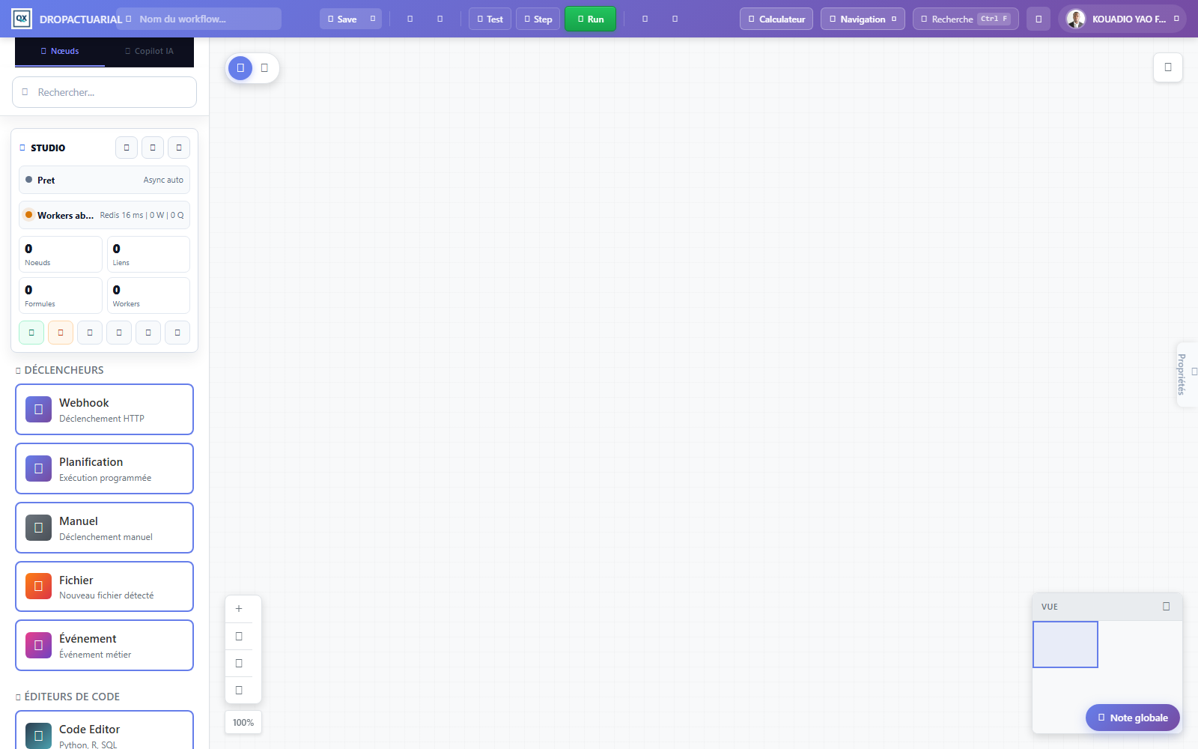Click the orange-tinted Studio action button
The height and width of the screenshot is (749, 1198).
[x=61, y=333]
